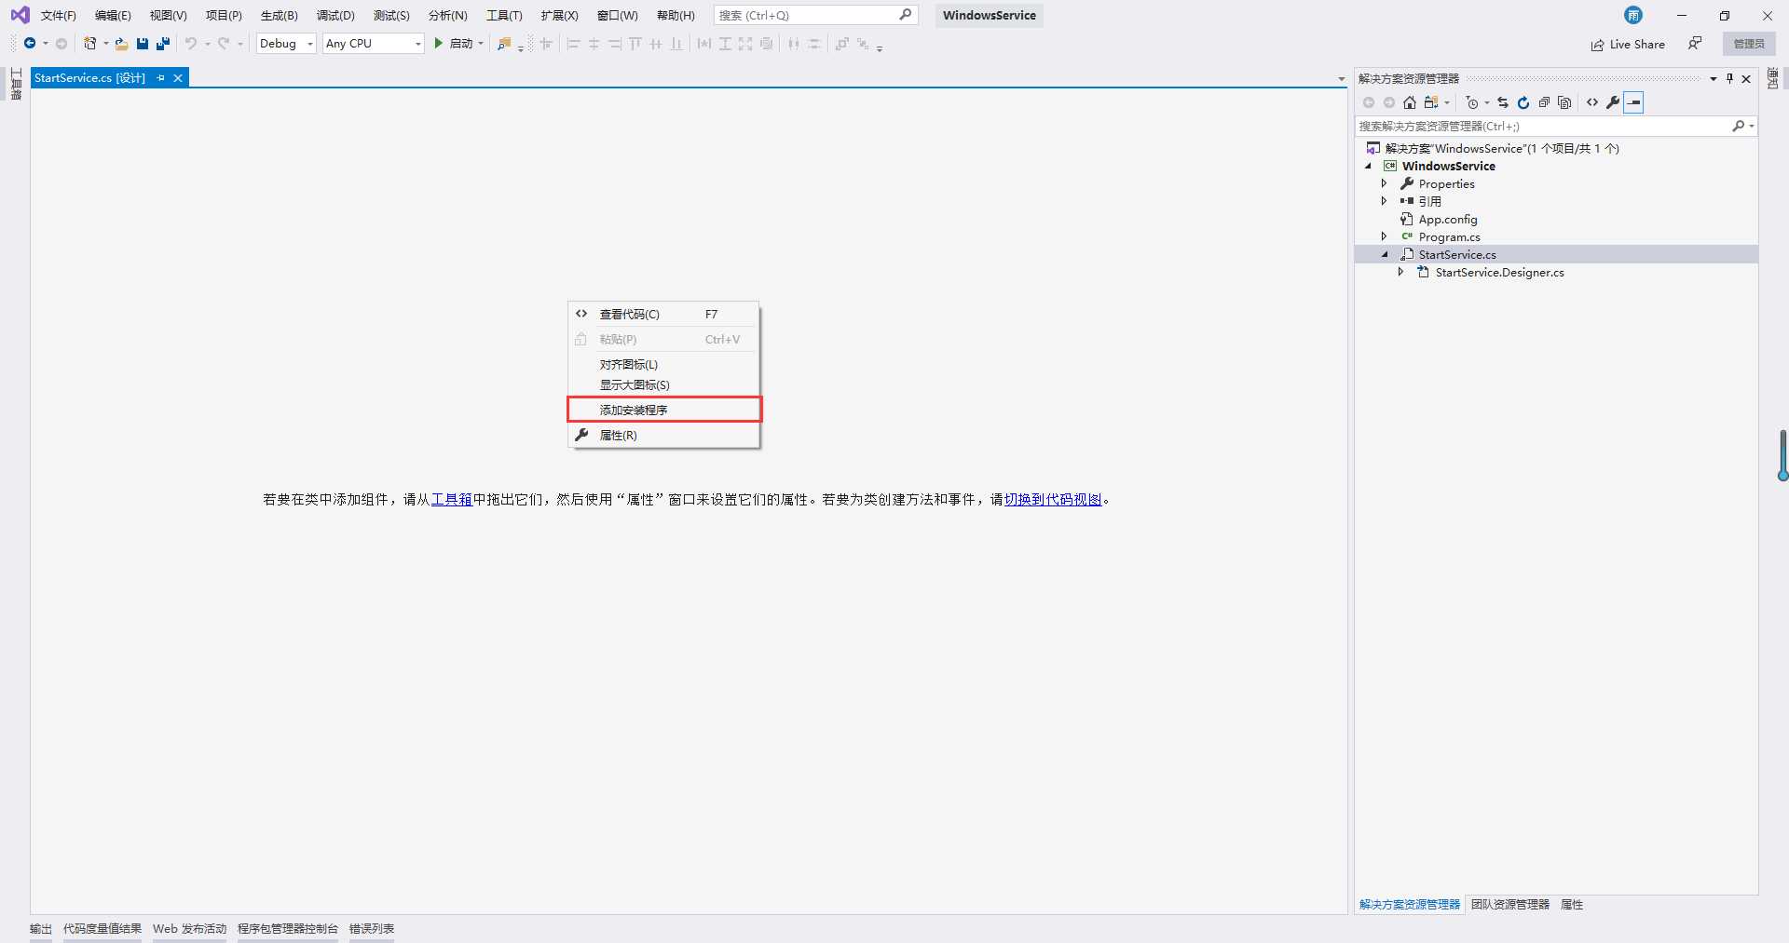This screenshot has width=1789, height=943.
Task: Pin the Solution Explorer panel
Action: (1729, 79)
